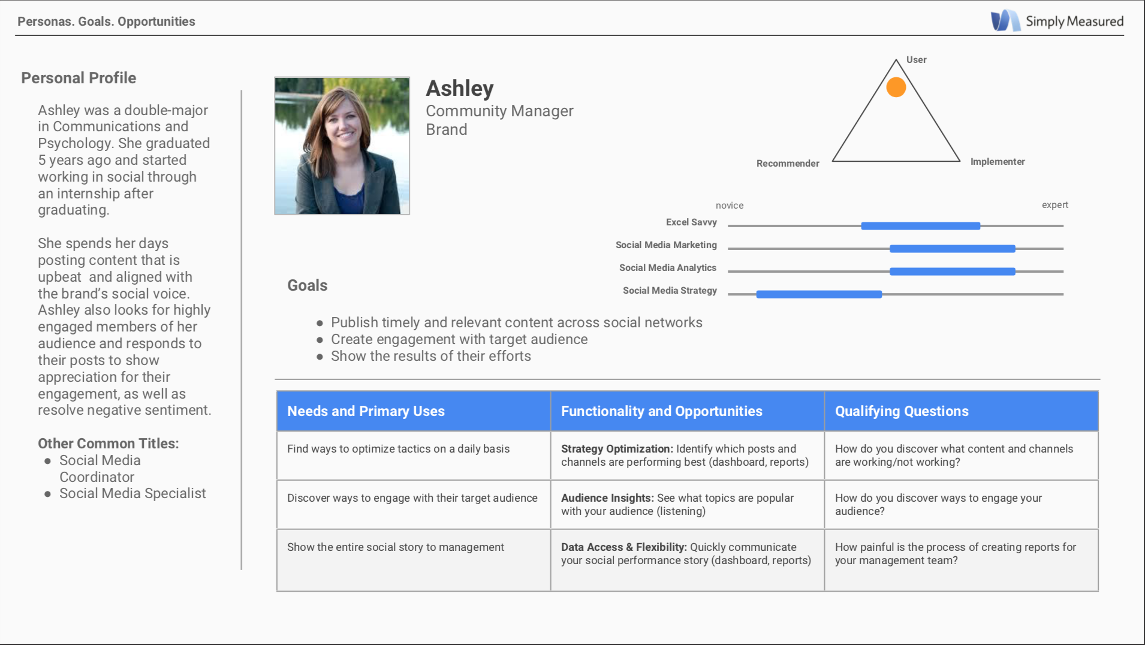The width and height of the screenshot is (1145, 645).
Task: Click the Social Media Marketing skill bar
Action: click(953, 249)
